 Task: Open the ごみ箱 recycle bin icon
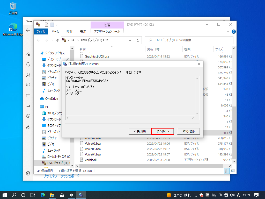coord(13,9)
